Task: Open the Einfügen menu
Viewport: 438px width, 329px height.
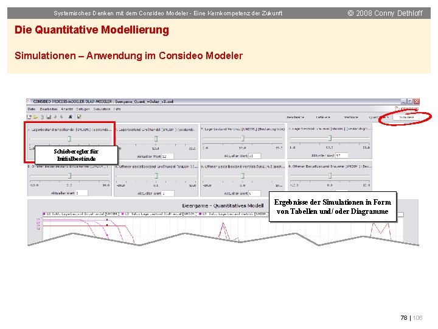Action: click(83, 109)
